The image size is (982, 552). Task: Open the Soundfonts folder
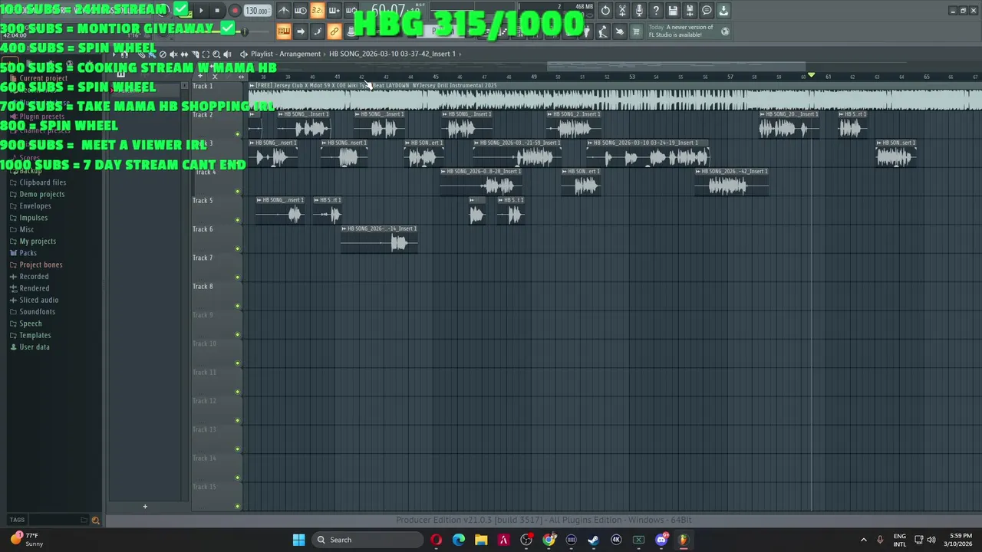tap(37, 312)
